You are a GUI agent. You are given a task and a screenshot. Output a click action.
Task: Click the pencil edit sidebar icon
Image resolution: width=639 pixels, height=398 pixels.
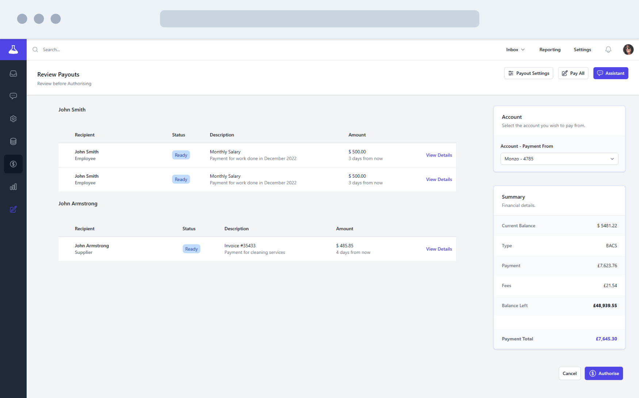click(x=13, y=209)
